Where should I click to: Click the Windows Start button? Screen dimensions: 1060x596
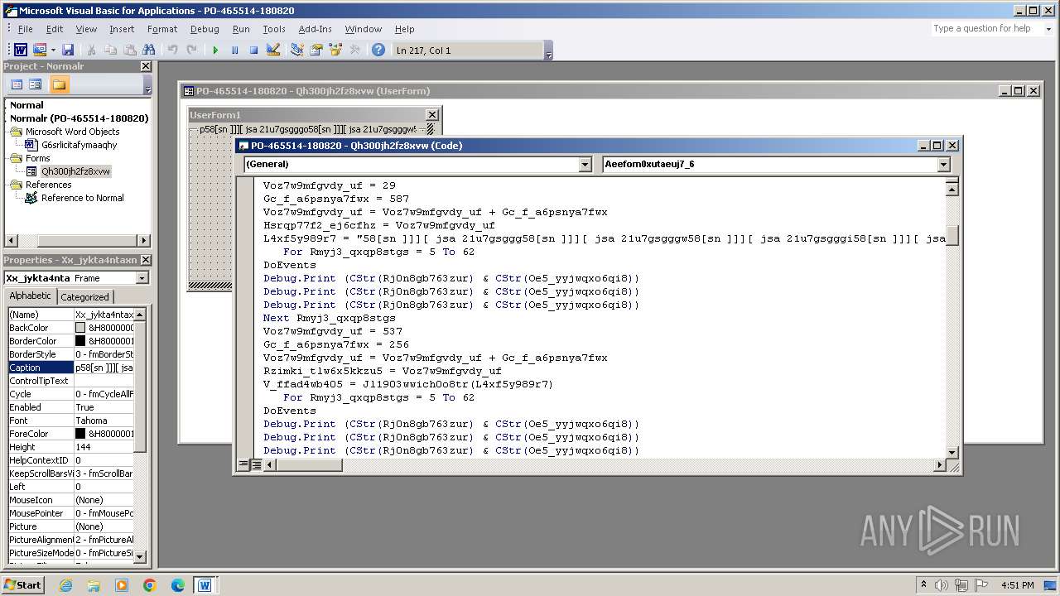[22, 585]
